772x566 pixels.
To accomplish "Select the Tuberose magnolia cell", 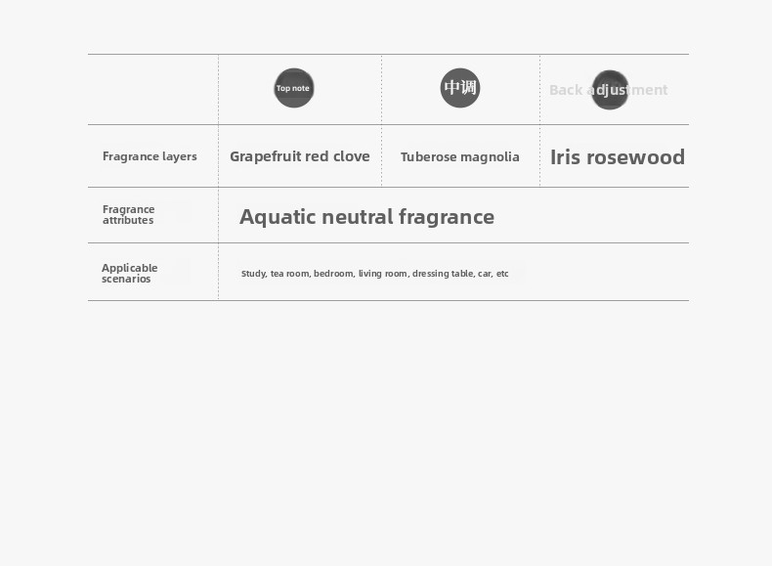I will click(x=460, y=156).
